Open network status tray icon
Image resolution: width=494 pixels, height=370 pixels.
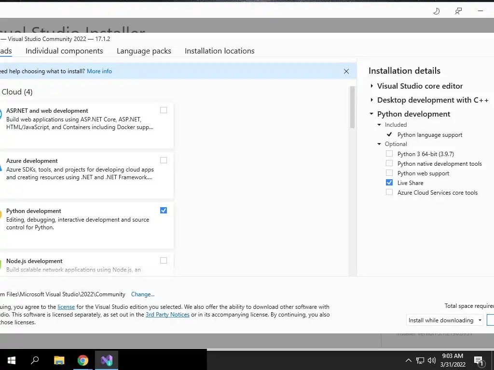click(x=420, y=360)
